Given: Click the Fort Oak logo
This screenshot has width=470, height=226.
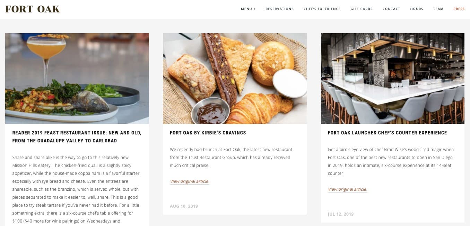Looking at the screenshot, I should pyautogui.click(x=32, y=9).
